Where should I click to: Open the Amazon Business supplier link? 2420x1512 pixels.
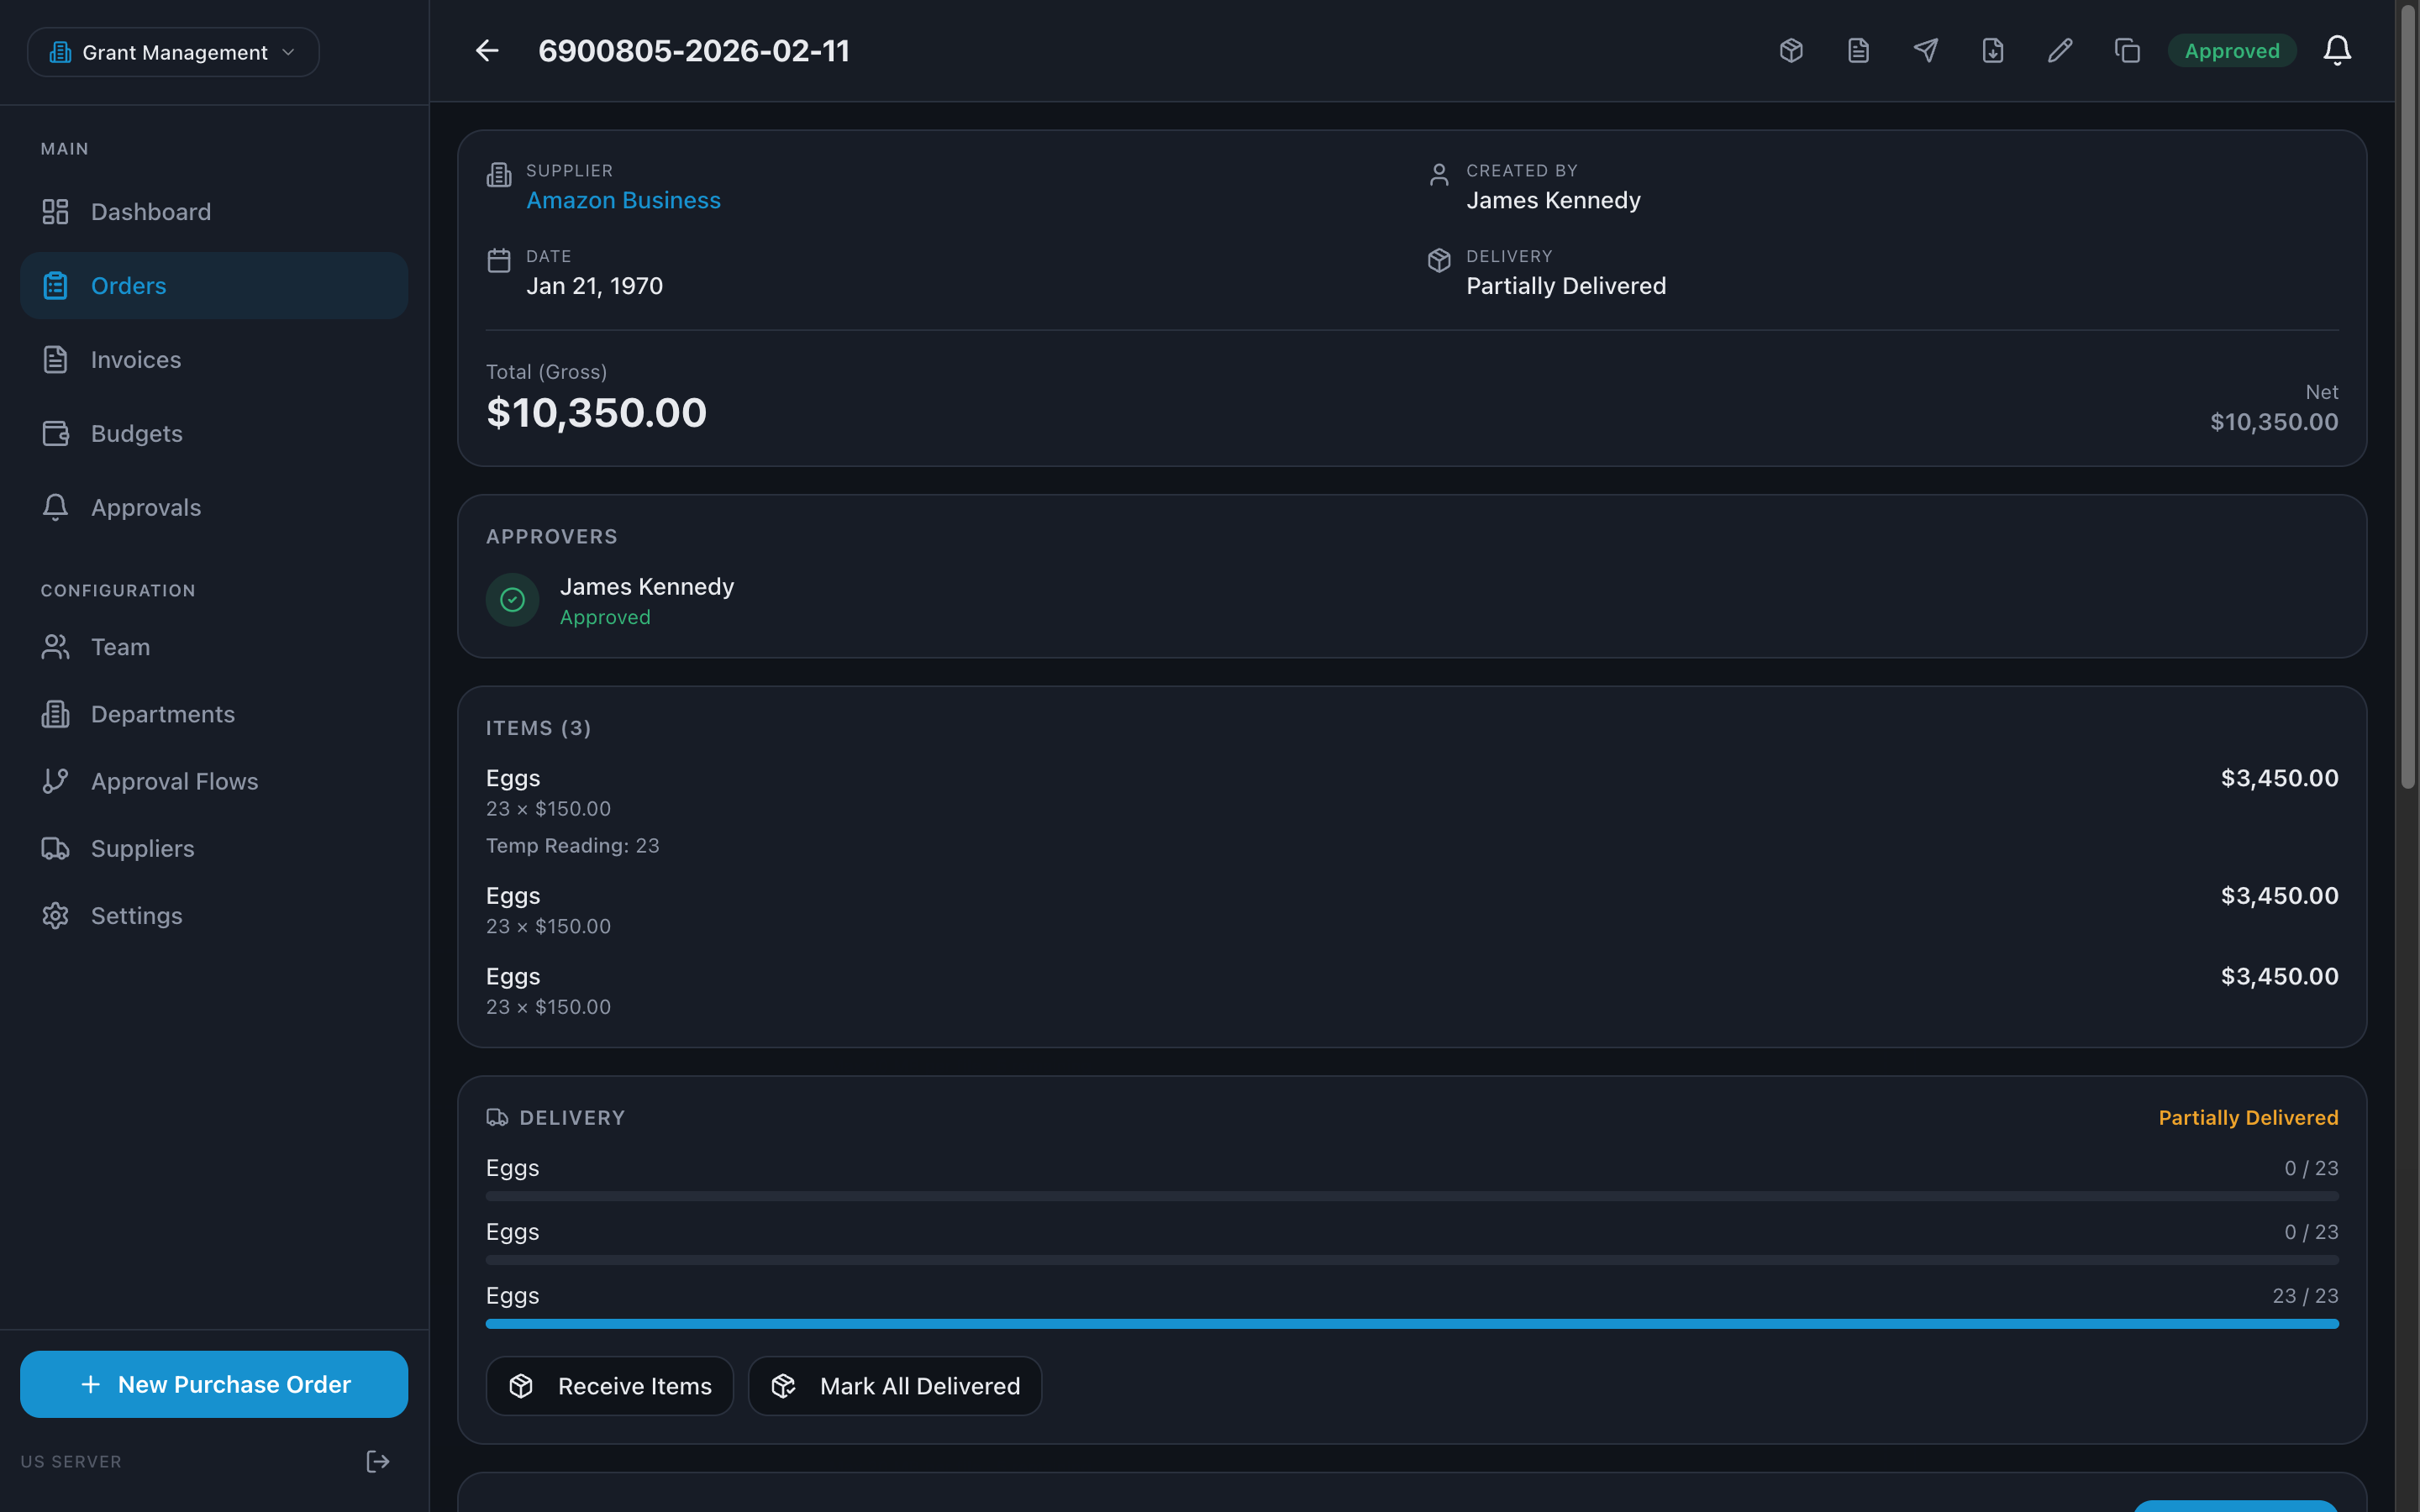point(623,200)
